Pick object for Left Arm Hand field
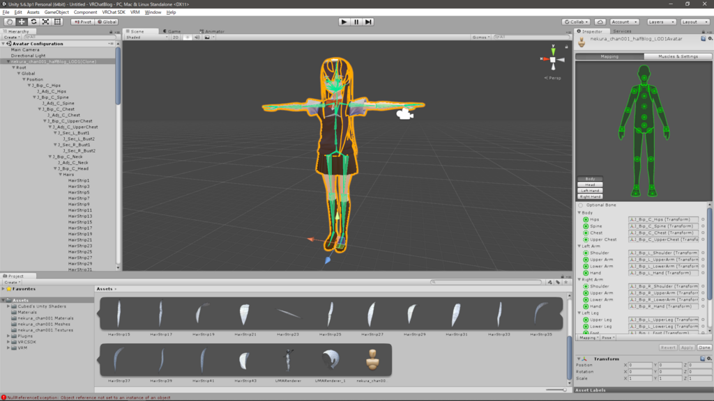Viewport: 714px width, 401px height. pyautogui.click(x=703, y=273)
